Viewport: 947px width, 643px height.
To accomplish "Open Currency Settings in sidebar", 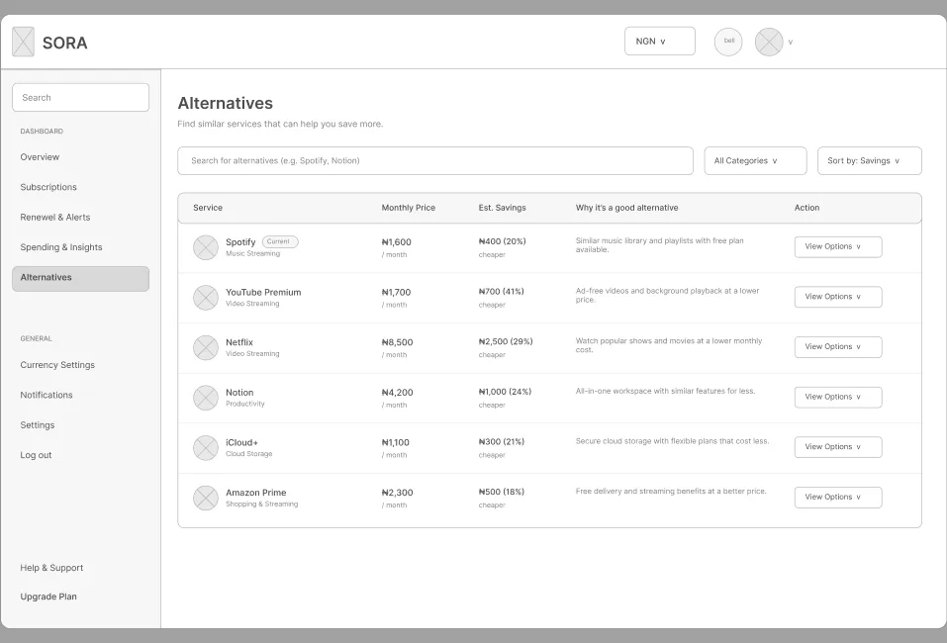I will (57, 365).
